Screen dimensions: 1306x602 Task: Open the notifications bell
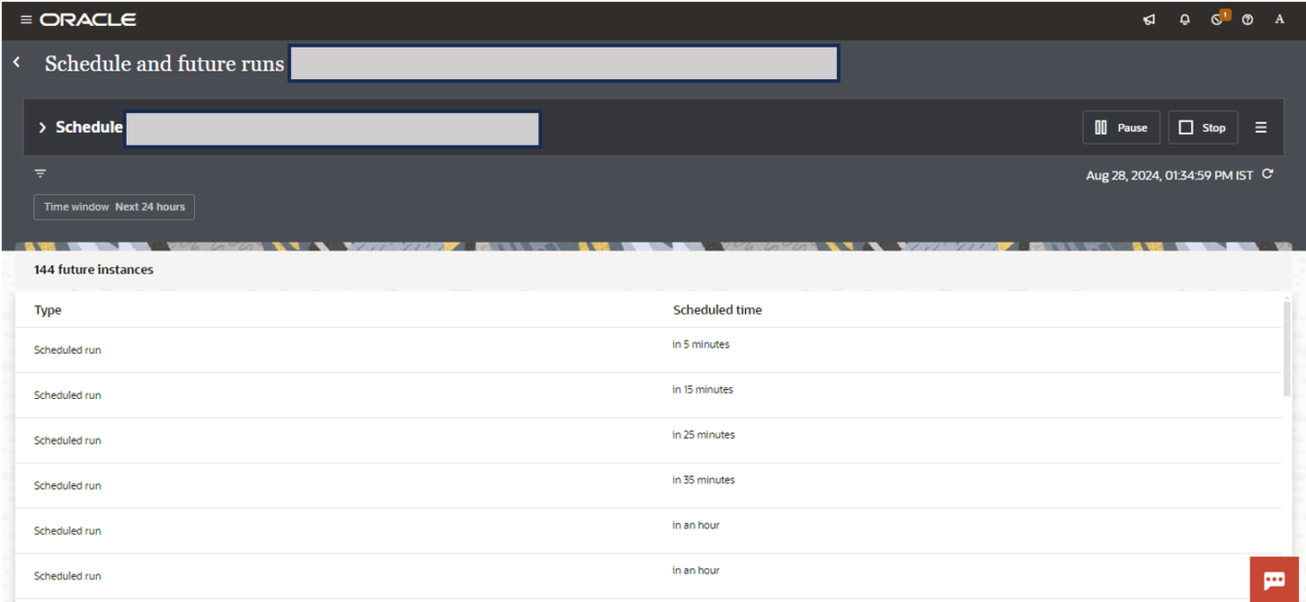pos(1184,19)
